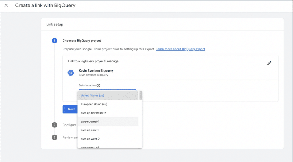This screenshot has width=293, height=162.
Task: Click Kevin Swelsen Bigquery project name
Action: click(96, 71)
